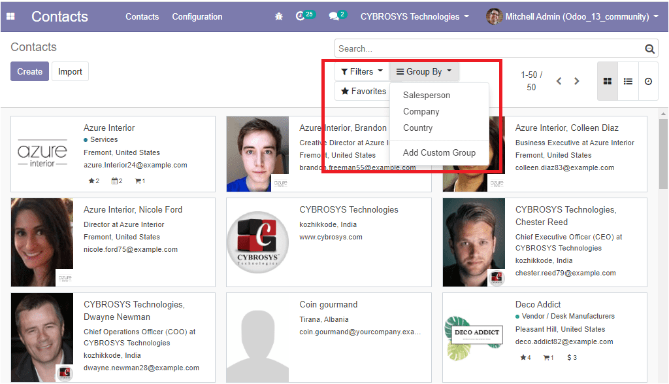
Task: Open conversations chat icon with 2 badge
Action: coord(338,16)
